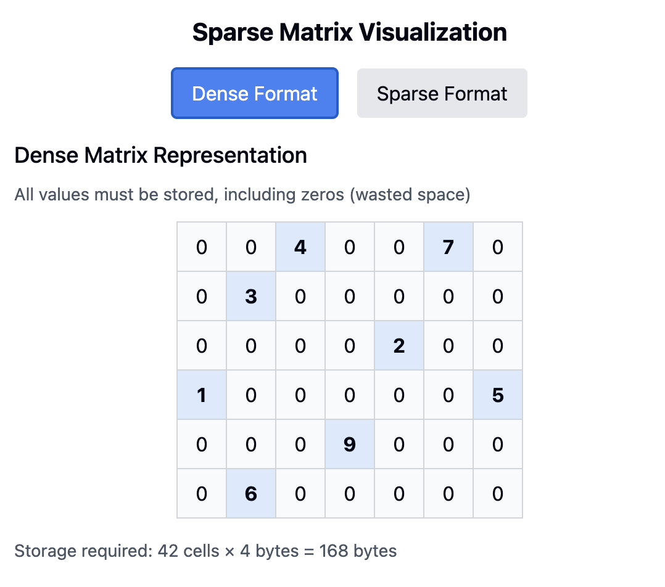Click the wasted space description text
The image size is (665, 587).
242,195
